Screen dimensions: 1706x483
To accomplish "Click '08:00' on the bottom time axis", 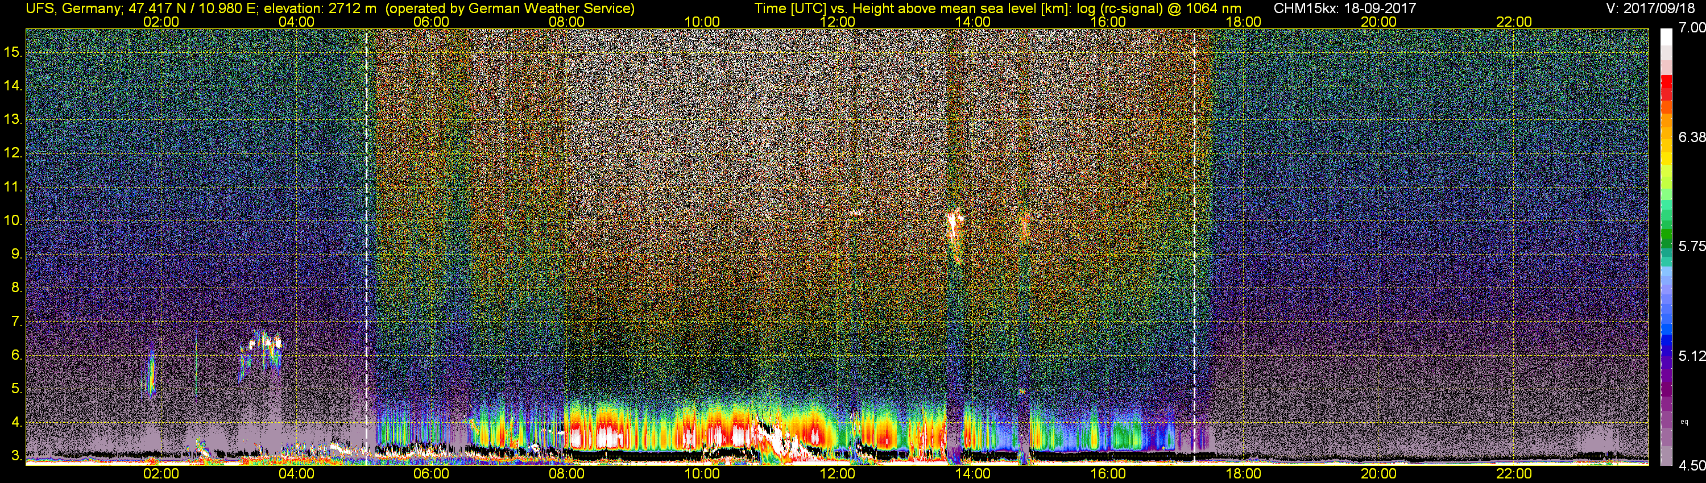I will (567, 474).
